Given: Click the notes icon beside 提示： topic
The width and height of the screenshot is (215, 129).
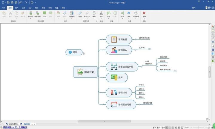Looking at the screenshot, I should pos(84,53).
